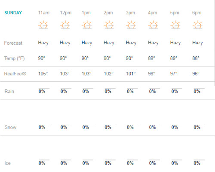This screenshot has width=215, height=172.
Task: Click the Forecast row label
Action: (13, 43)
